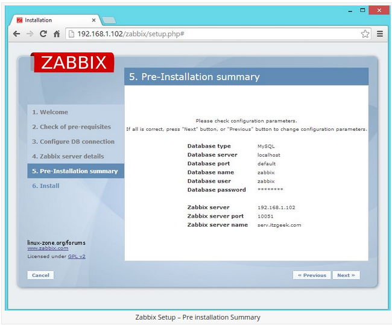
Task: Open the GPL v2 license link
Action: (77, 256)
